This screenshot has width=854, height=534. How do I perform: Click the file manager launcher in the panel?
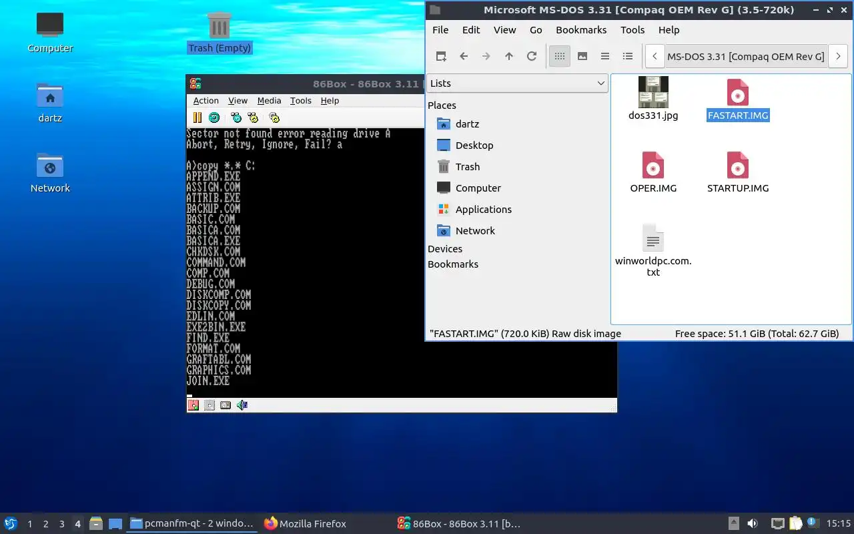pos(96,523)
